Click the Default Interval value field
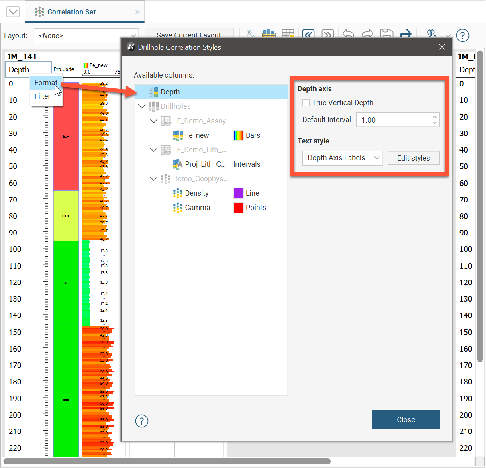This screenshot has height=468, width=486. tap(394, 119)
